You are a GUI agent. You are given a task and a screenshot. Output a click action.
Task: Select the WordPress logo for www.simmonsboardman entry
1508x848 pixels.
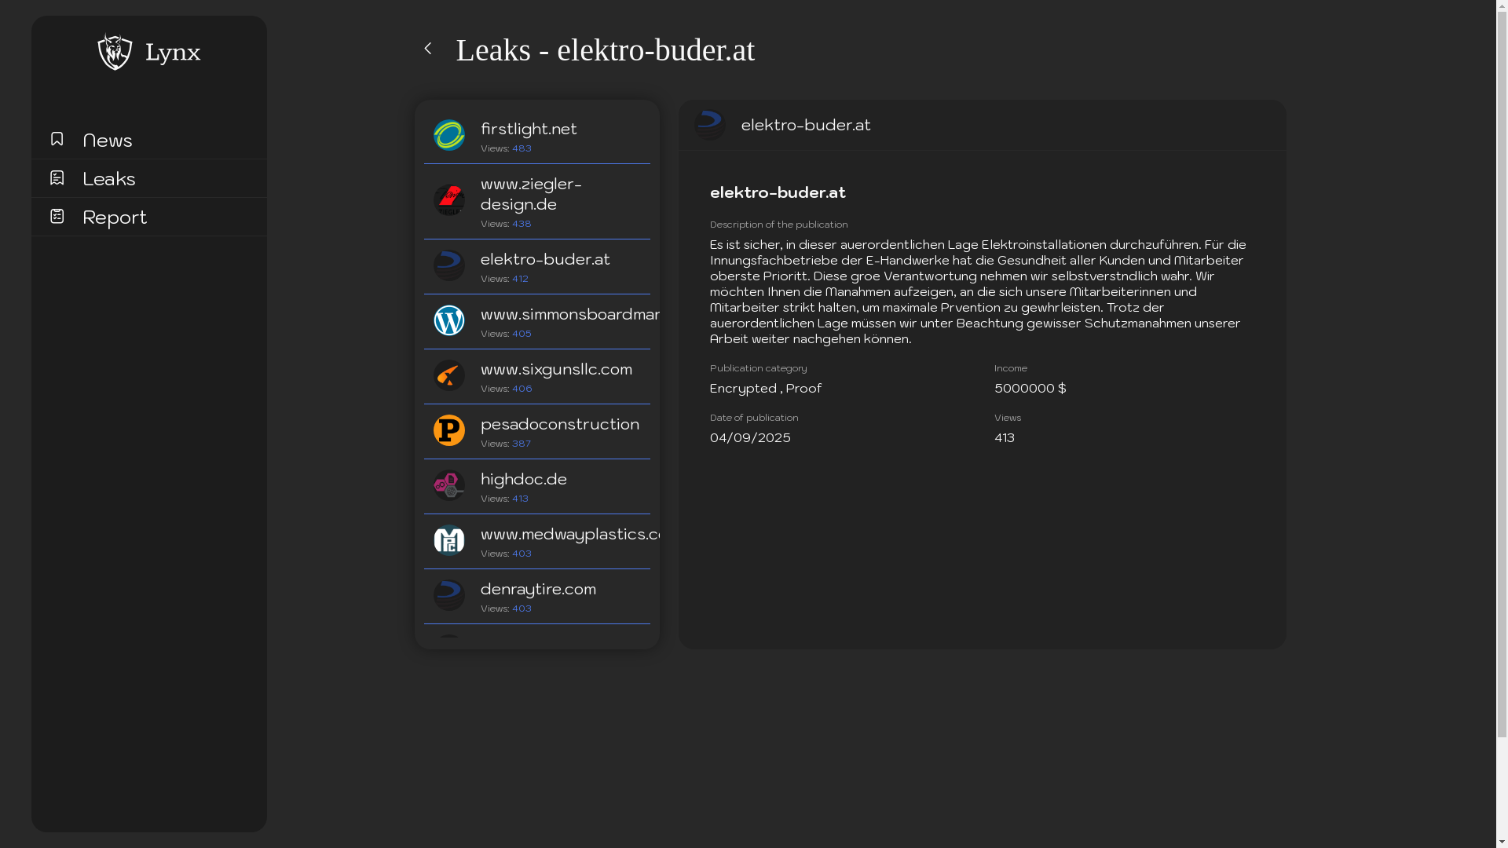pos(448,320)
